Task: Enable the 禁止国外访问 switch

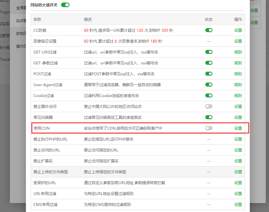Action: tap(209, 106)
